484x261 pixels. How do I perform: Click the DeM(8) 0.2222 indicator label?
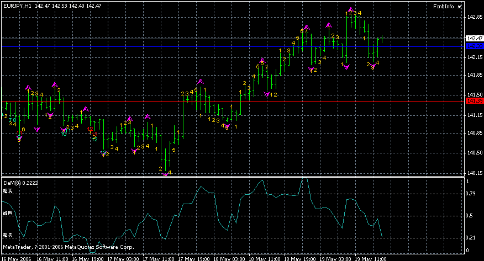[20, 183]
